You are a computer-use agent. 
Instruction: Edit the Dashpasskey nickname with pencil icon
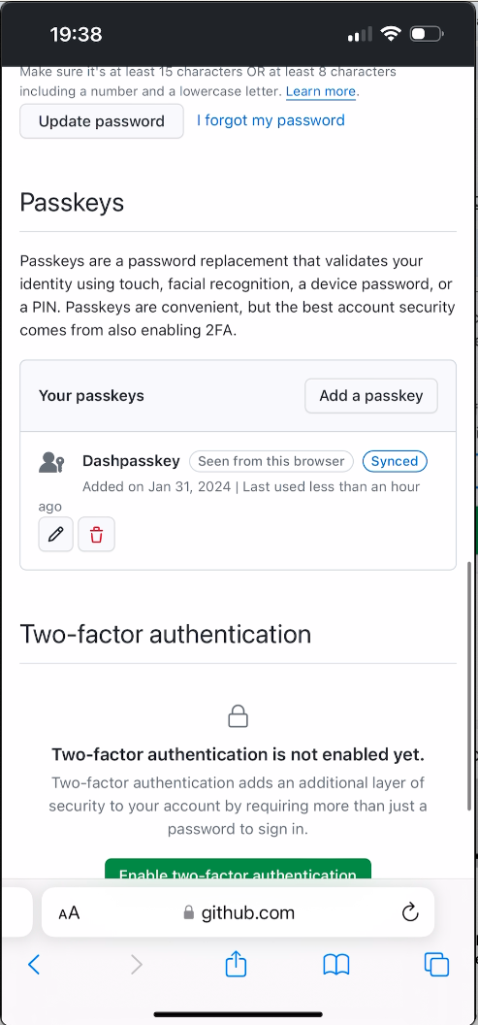point(55,535)
